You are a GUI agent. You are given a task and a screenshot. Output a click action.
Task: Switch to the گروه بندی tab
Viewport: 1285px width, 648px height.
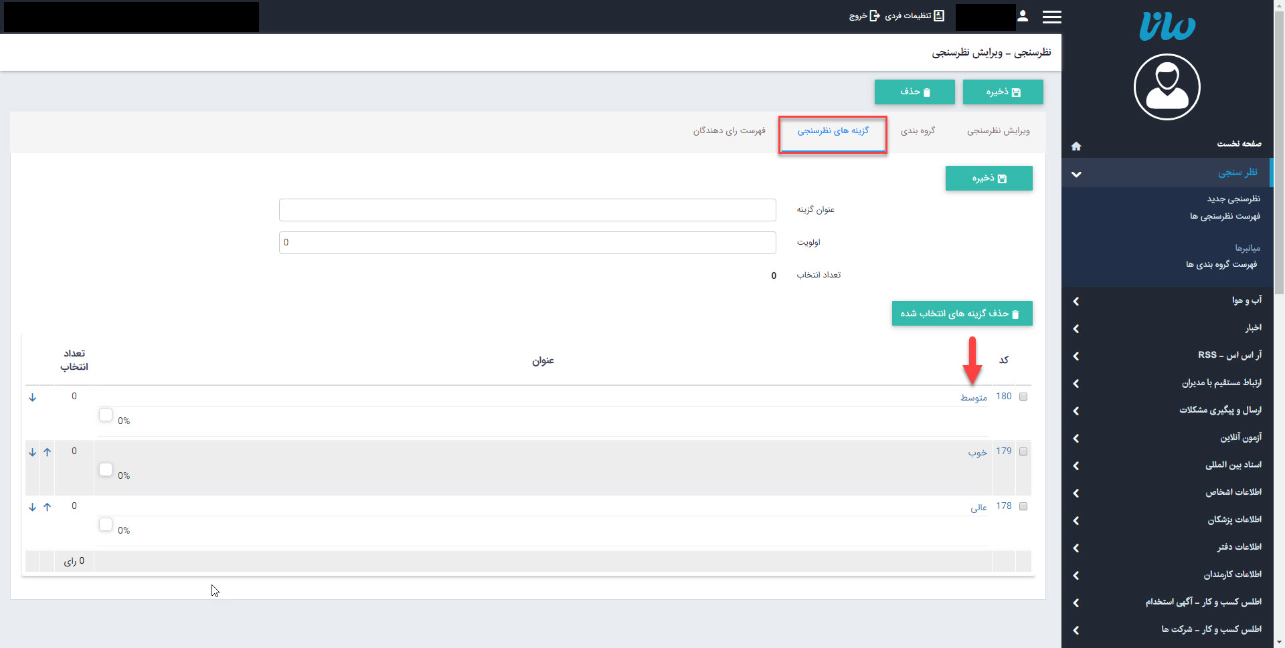918,131
